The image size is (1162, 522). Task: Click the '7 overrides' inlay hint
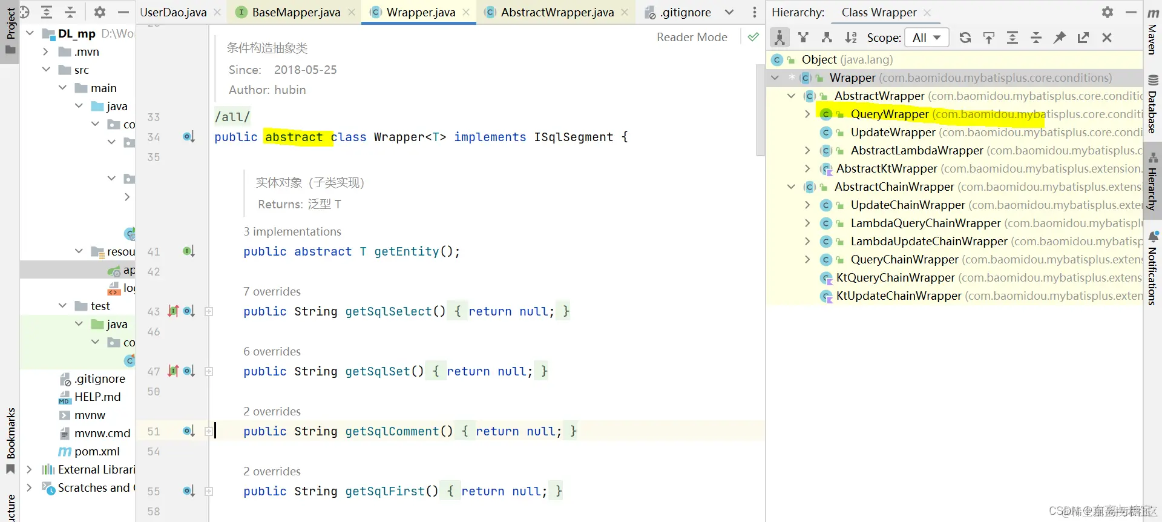(x=272, y=291)
